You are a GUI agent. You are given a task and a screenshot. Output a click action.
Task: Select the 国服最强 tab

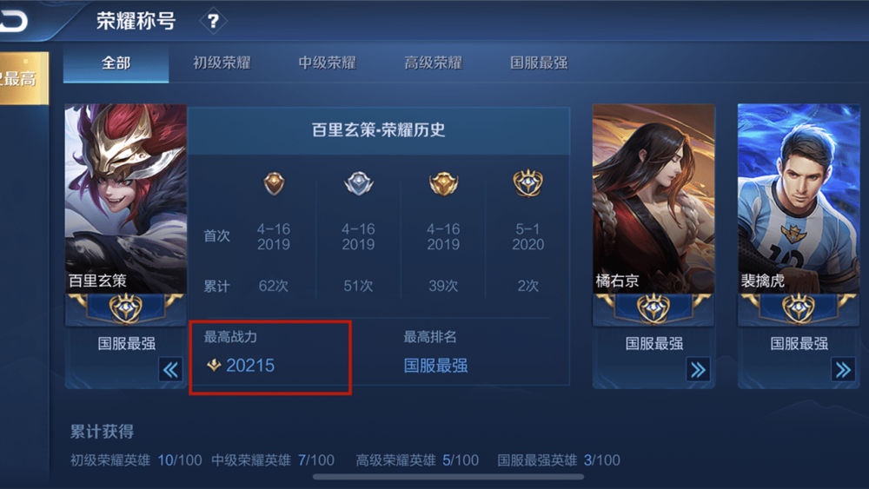pyautogui.click(x=539, y=63)
